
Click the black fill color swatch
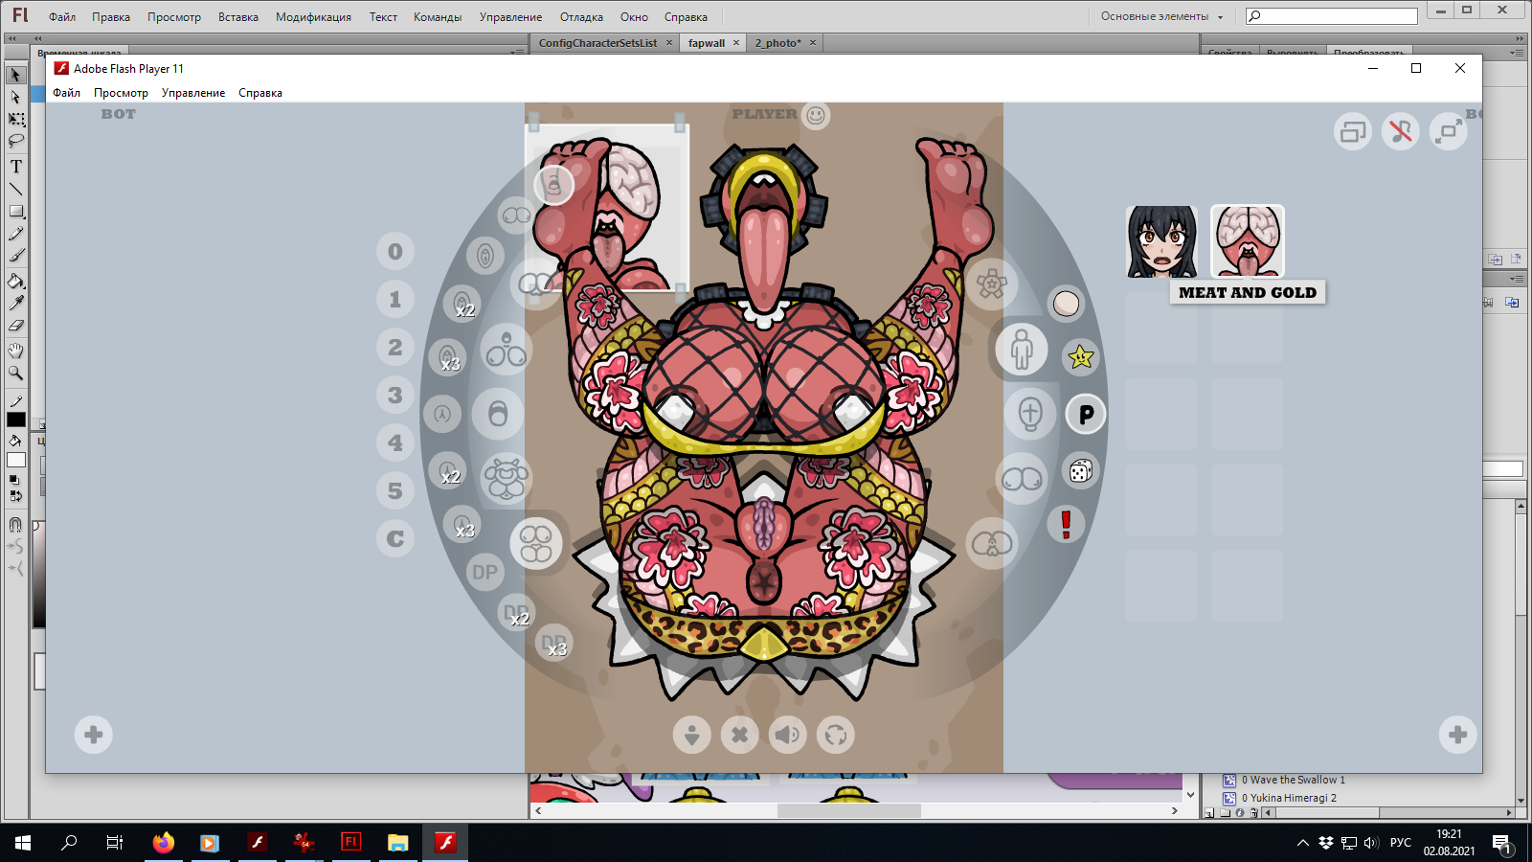[x=16, y=420]
